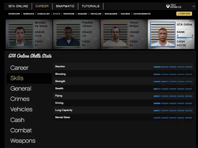The image size is (198, 148).
Task: Open the SNAPMATIC tab
Action: click(65, 6)
